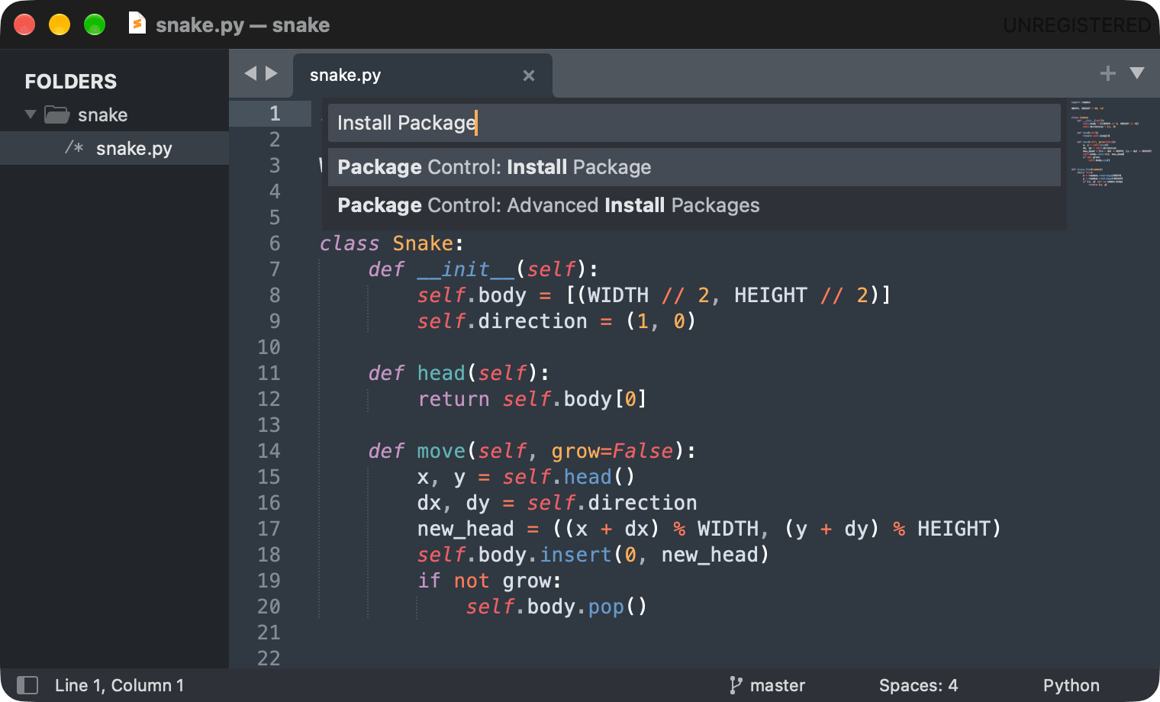Image resolution: width=1160 pixels, height=702 pixels.
Task: Click the snake folder icon in the sidebar
Action: [x=57, y=114]
